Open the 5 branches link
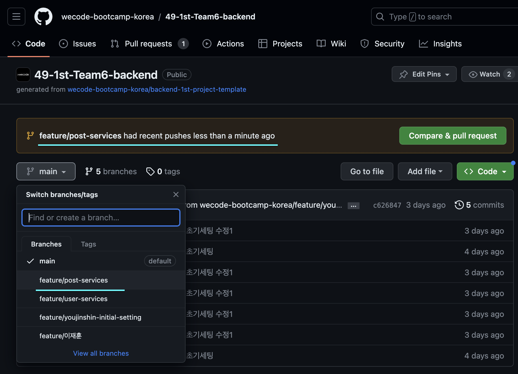Screen dimensions: 518x374 (x=111, y=171)
